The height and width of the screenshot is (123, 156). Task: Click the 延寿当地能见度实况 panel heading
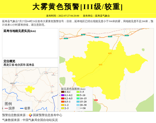[19, 31]
